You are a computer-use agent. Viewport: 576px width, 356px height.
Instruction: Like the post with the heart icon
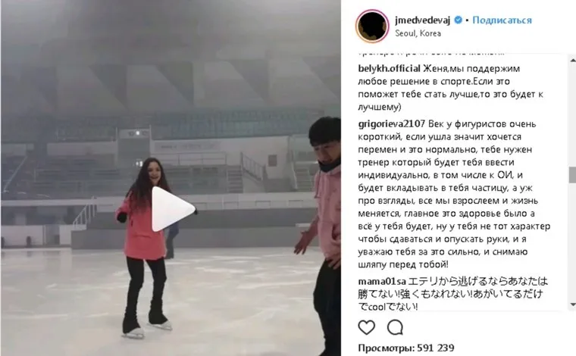[x=366, y=327]
